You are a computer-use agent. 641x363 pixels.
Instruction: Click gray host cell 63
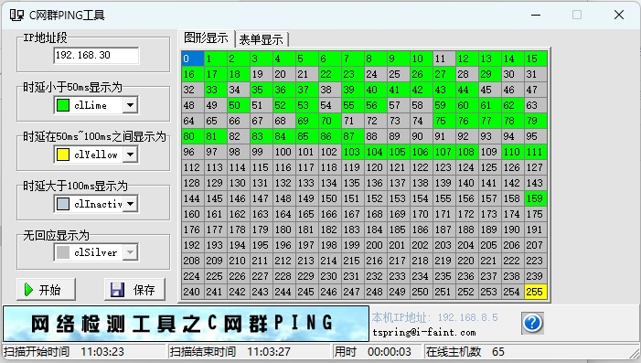(x=536, y=105)
